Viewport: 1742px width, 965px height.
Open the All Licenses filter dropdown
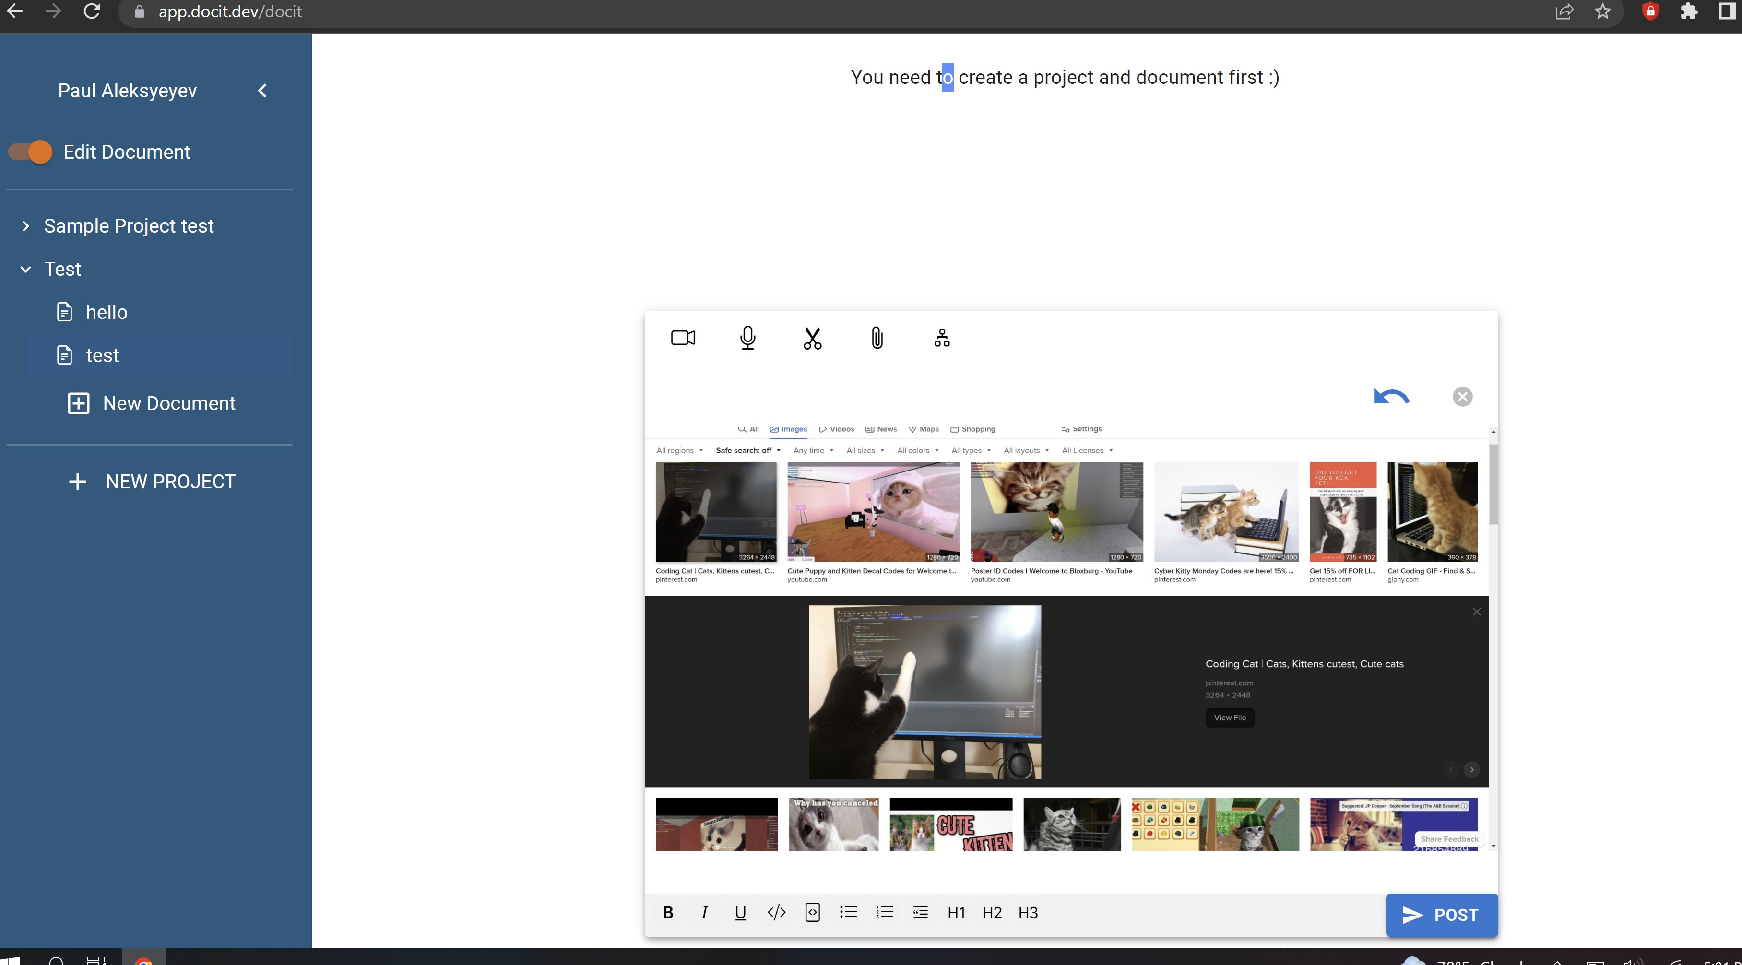1088,450
